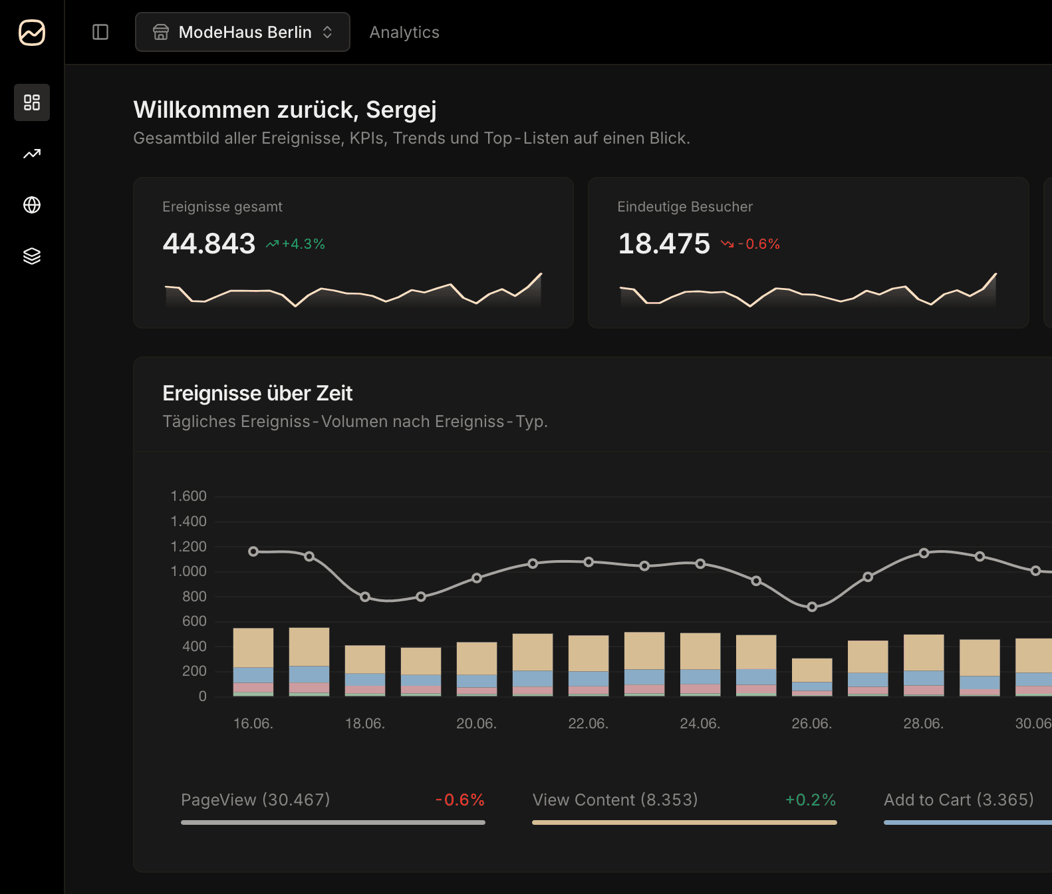Click the Willkommen zurück, Sergej heading

[285, 110]
